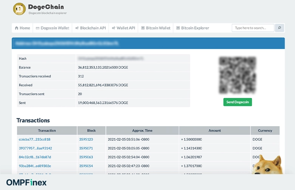This screenshot has height=190, width=295.
Task: Select amount + 1.37017000
Action: click(x=191, y=166)
